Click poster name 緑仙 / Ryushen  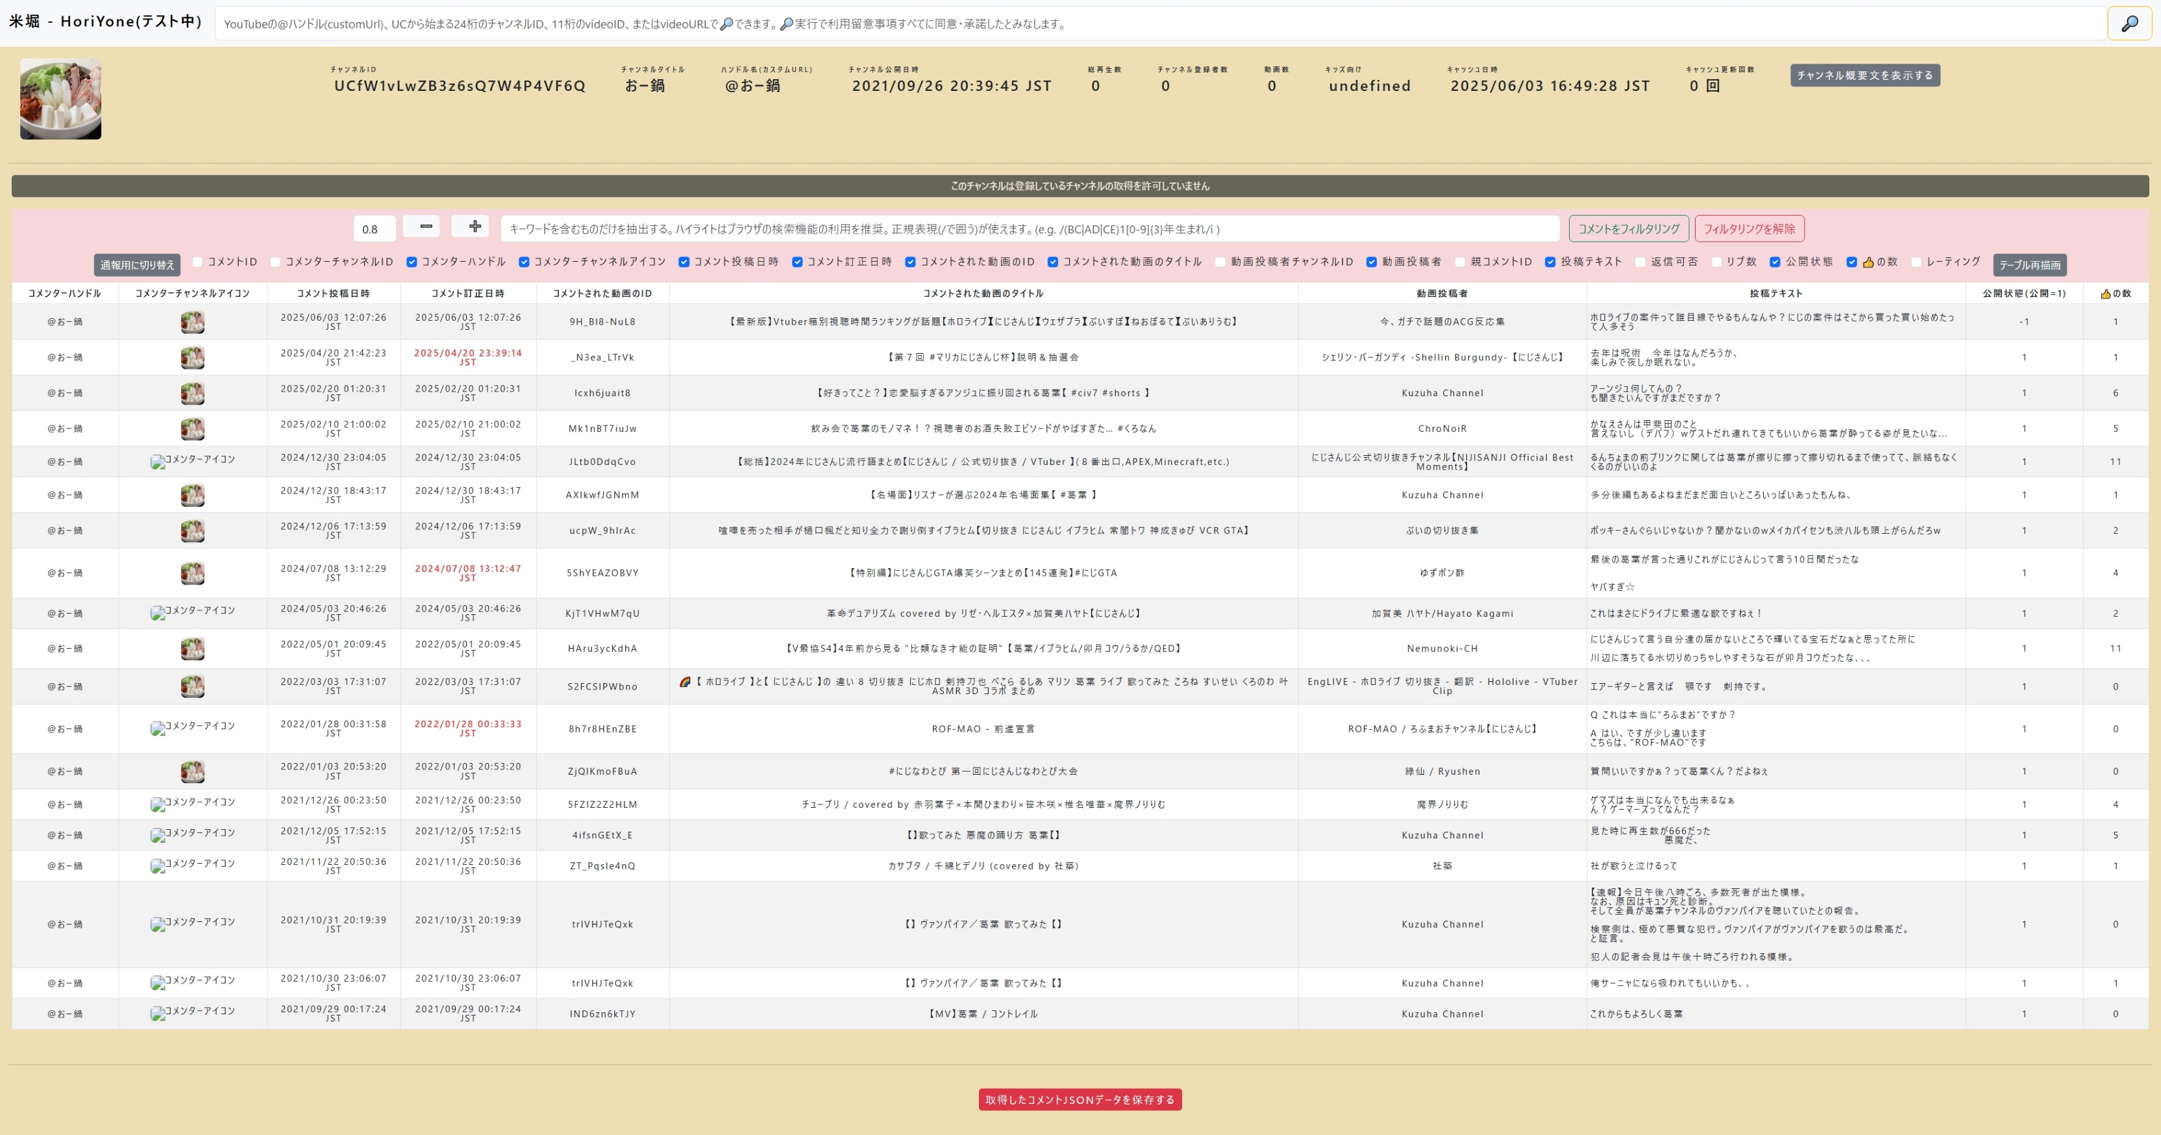1442,772
